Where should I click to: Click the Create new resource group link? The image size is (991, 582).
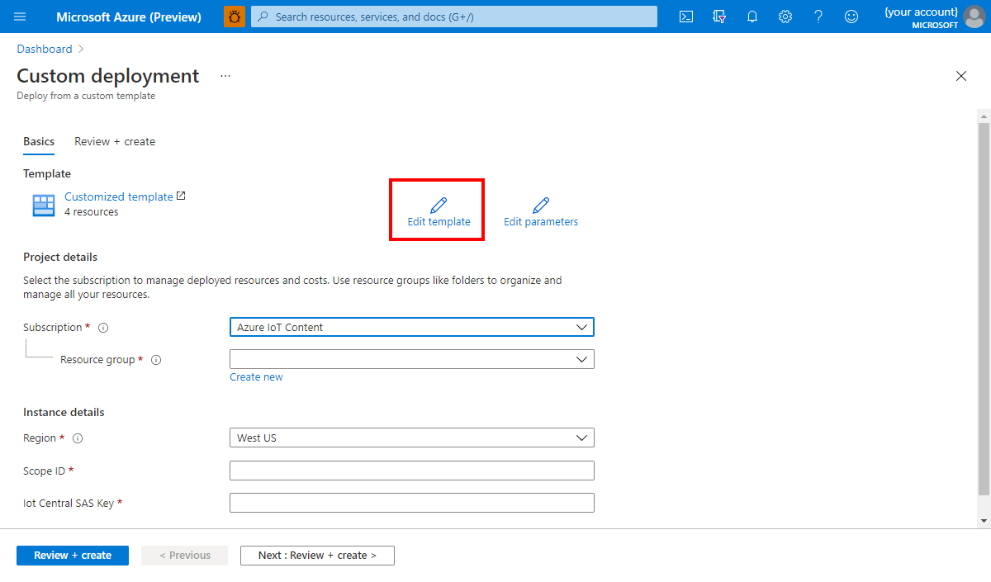pyautogui.click(x=256, y=376)
